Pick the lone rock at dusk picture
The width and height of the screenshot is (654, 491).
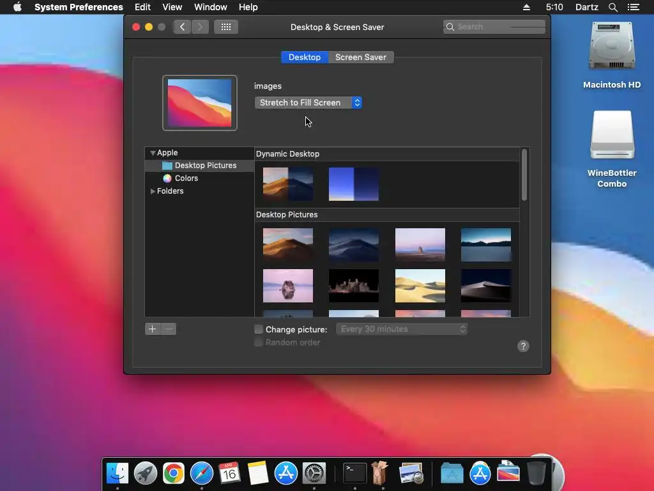[420, 245]
